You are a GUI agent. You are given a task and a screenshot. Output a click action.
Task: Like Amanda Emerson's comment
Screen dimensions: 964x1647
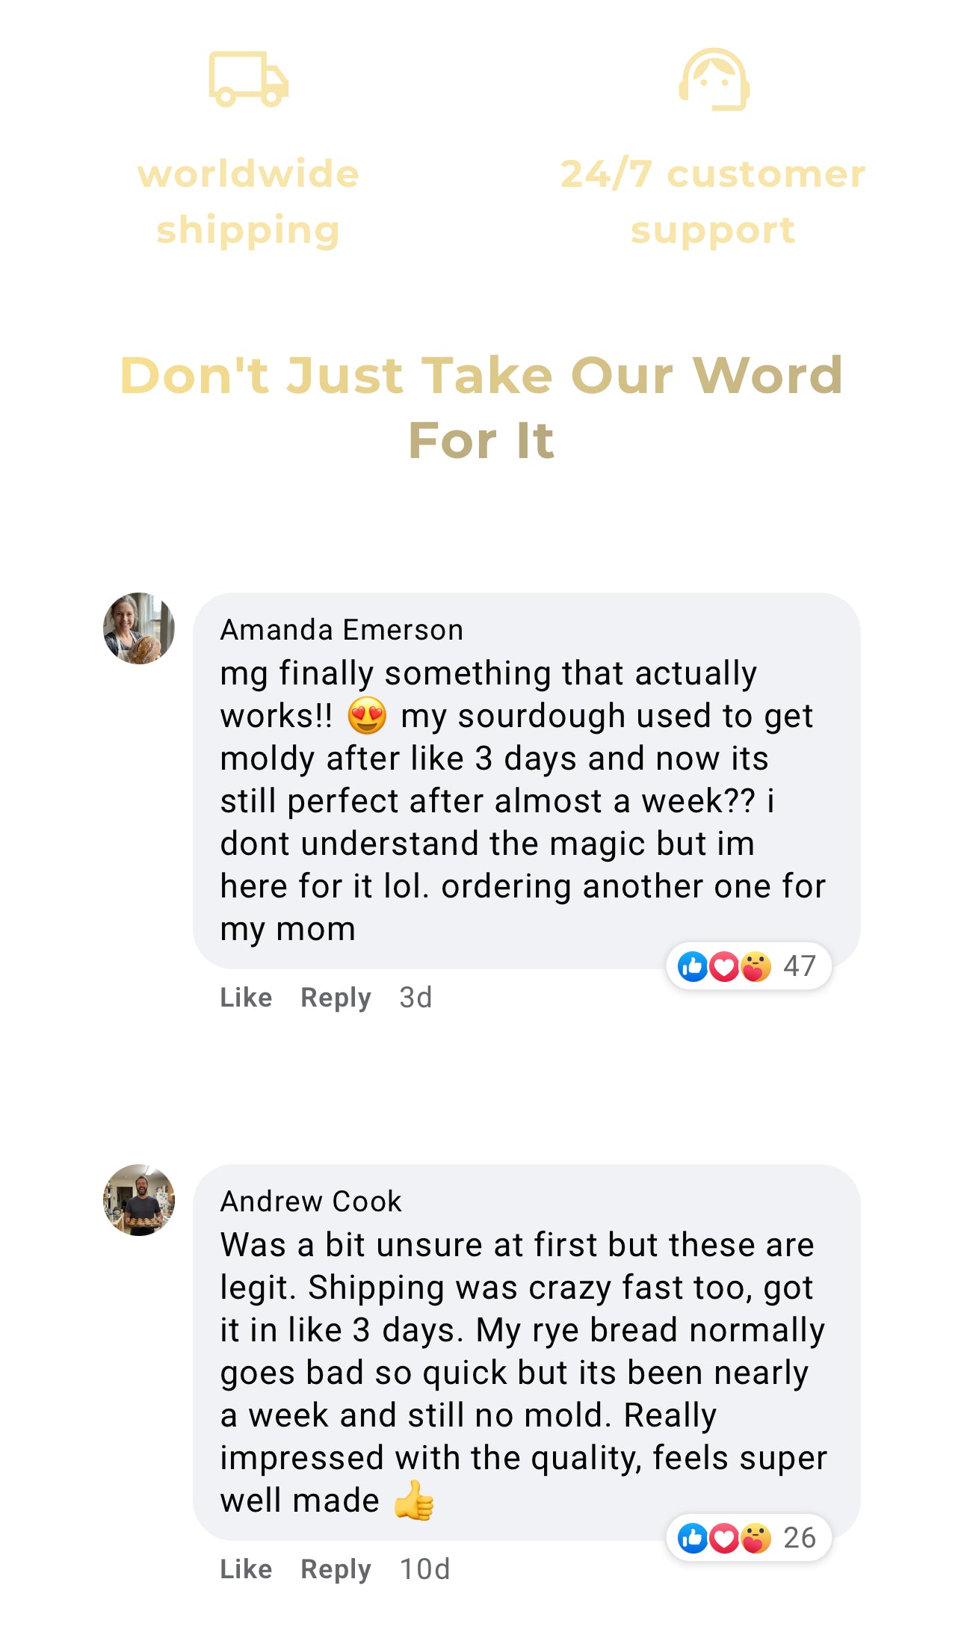click(246, 998)
